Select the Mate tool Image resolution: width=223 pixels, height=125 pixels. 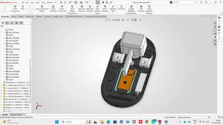(x=23, y=8)
